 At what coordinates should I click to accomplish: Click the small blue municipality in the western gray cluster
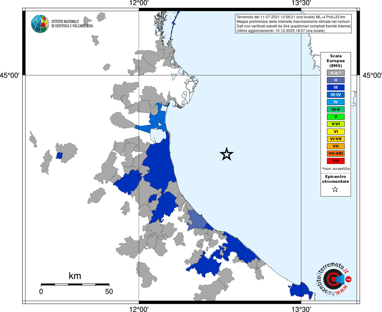coord(59,156)
